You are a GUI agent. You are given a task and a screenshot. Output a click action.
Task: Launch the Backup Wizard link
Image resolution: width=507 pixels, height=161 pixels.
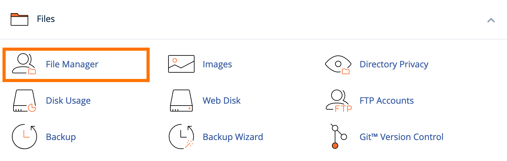point(233,137)
